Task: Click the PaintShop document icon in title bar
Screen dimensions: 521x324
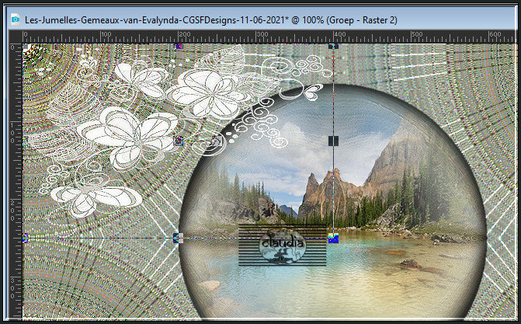Action: click(x=15, y=19)
